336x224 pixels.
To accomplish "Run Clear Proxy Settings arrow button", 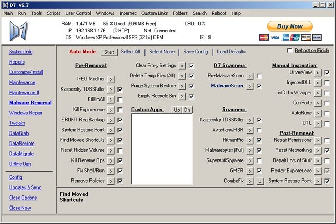I will click(x=182, y=66).
